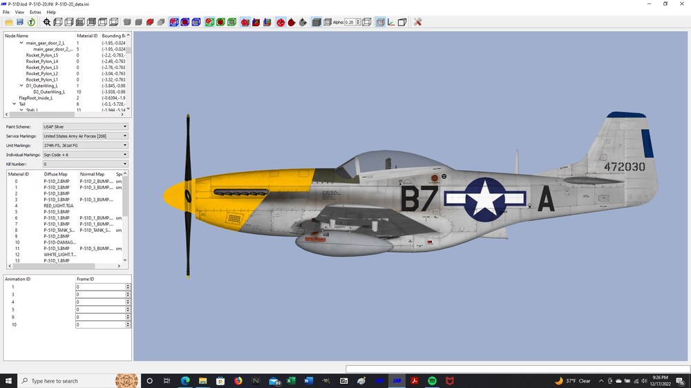Click the grey ladybug icon
The image size is (691, 388).
[x=303, y=22]
